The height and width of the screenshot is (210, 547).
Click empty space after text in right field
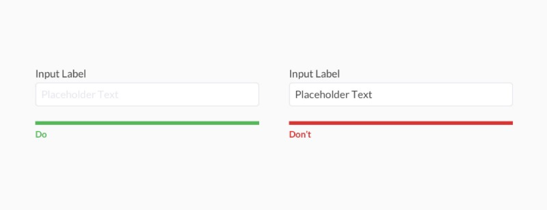[442, 95]
